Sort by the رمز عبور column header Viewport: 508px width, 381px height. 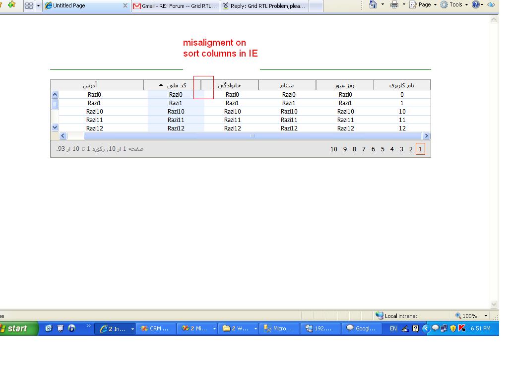point(344,85)
